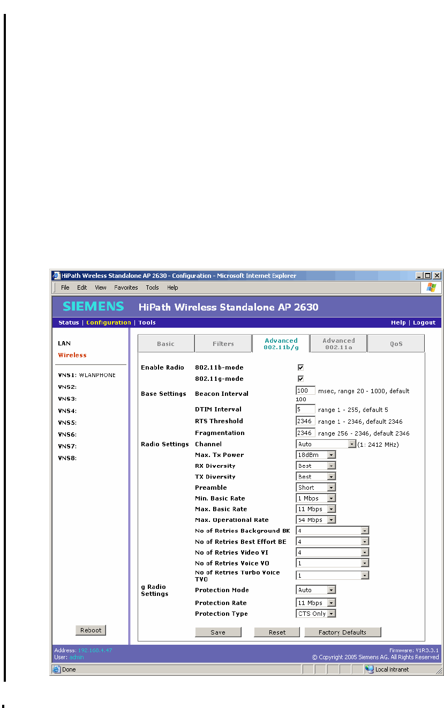Click the Save button
The height and width of the screenshot is (708, 444).
[218, 632]
